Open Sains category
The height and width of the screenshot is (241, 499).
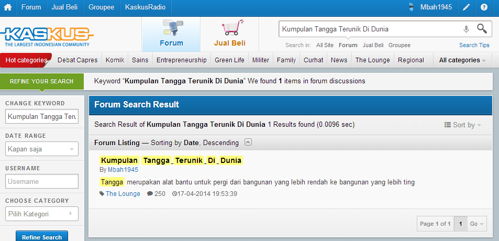coord(140,60)
